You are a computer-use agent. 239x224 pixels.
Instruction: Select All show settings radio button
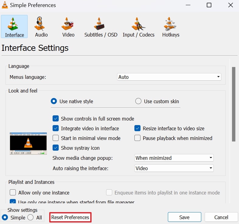[30, 217]
